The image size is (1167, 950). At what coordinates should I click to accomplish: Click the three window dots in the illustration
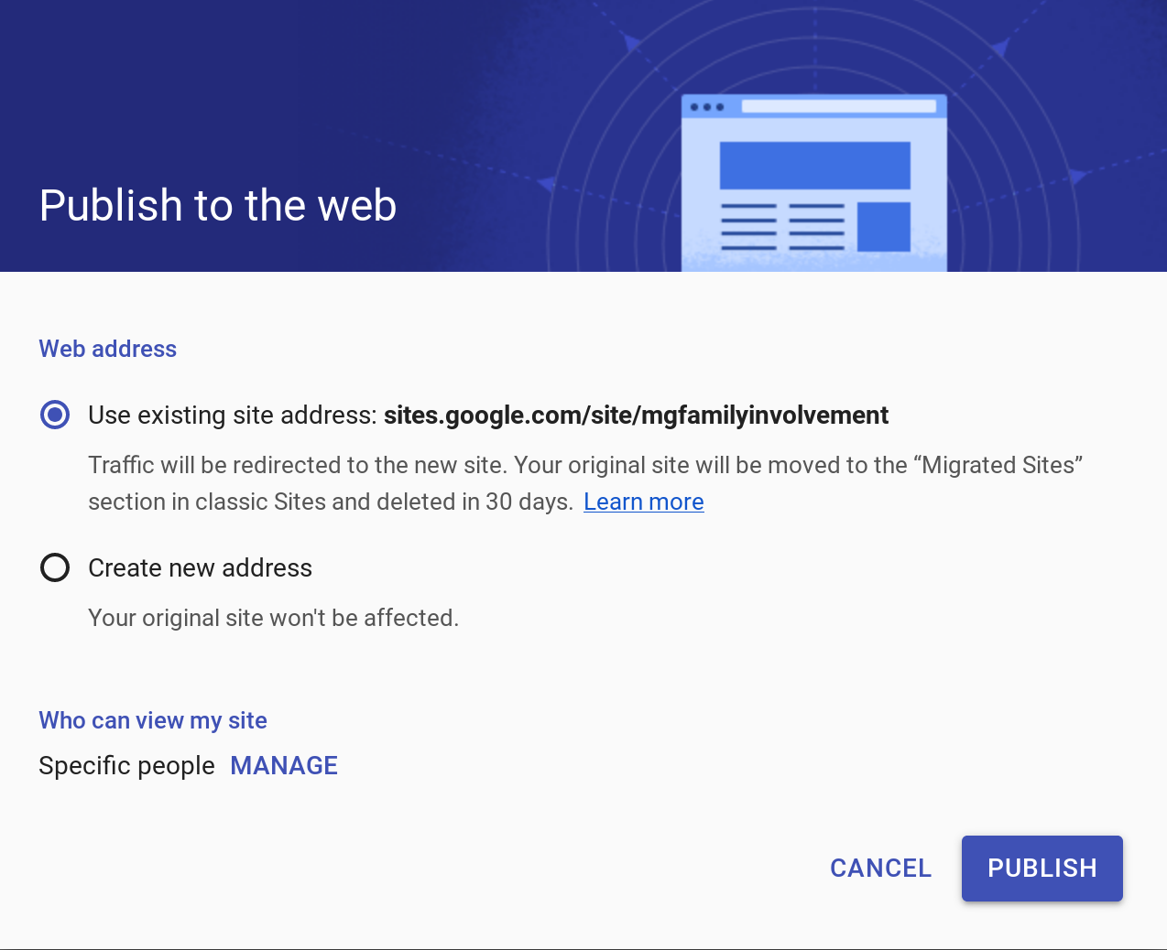tap(707, 107)
